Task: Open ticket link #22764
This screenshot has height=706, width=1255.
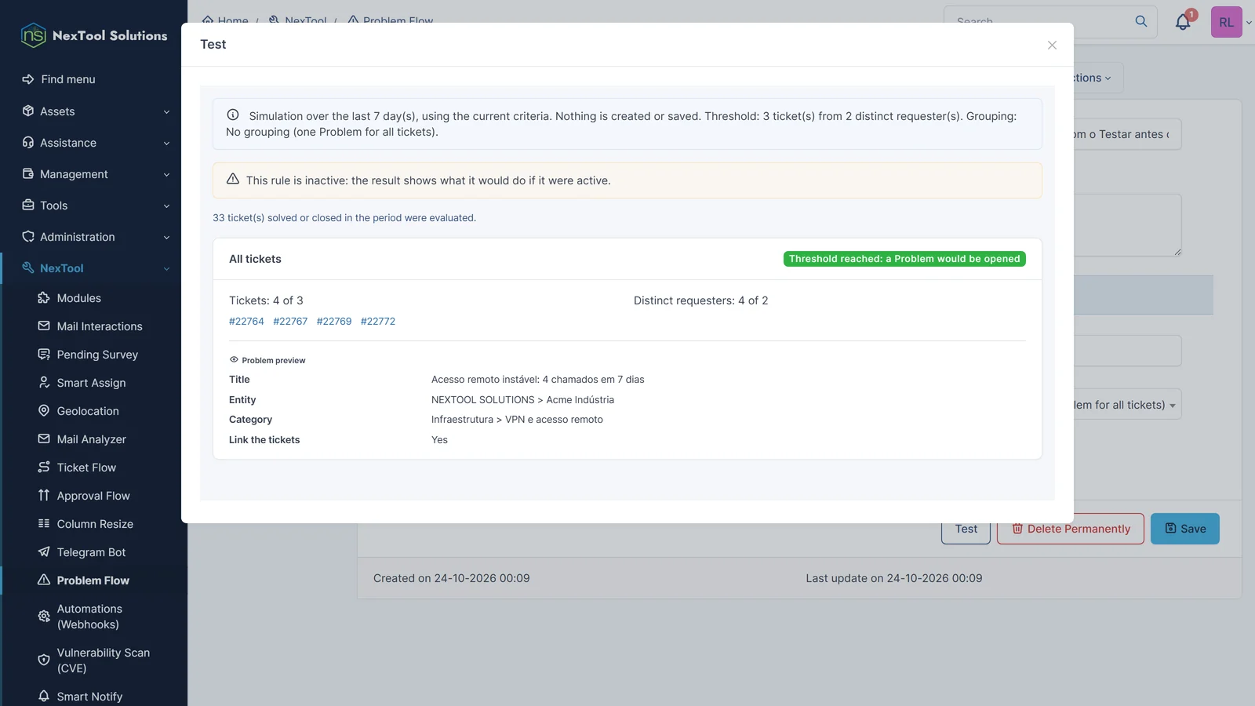Action: coord(246,322)
